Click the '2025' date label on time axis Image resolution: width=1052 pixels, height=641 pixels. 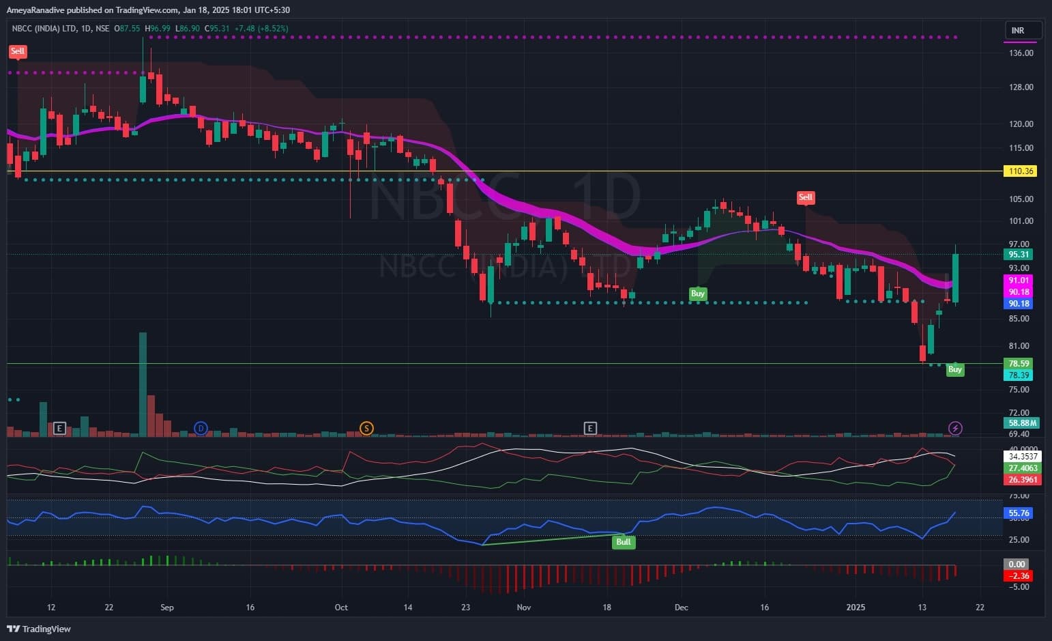pyautogui.click(x=855, y=608)
